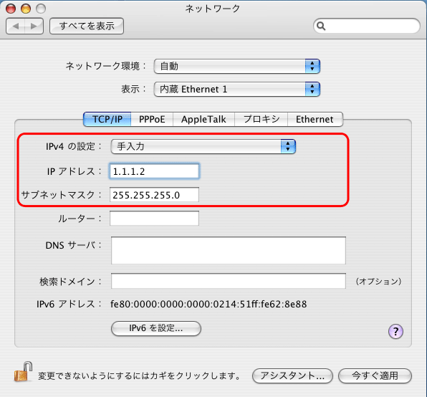
Task: Open help with the purple question mark
Action: click(x=395, y=331)
